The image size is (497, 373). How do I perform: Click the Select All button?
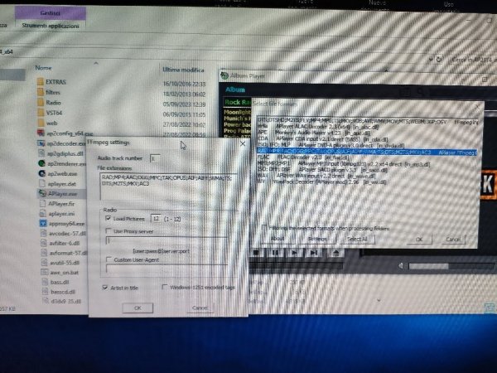coord(357,239)
